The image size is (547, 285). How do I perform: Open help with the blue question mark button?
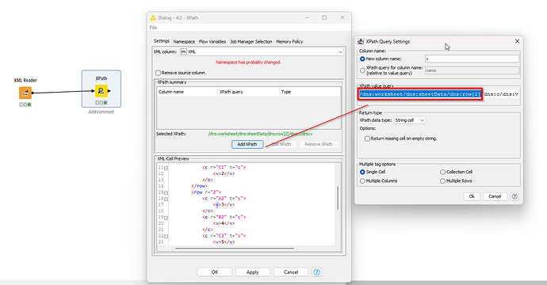(x=316, y=272)
